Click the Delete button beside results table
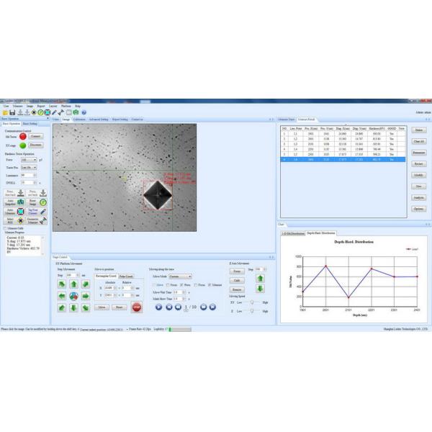This screenshot has width=432, height=432. (x=419, y=130)
